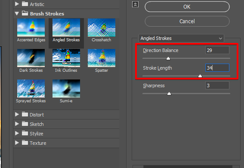Viewport: 244px width, 168px height.
Task: Click the Sumi-e caption text
Action: tap(66, 101)
